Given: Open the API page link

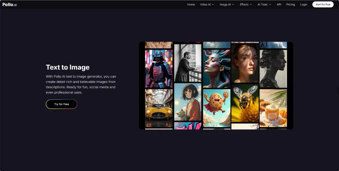Looking at the screenshot, I should 279,5.
